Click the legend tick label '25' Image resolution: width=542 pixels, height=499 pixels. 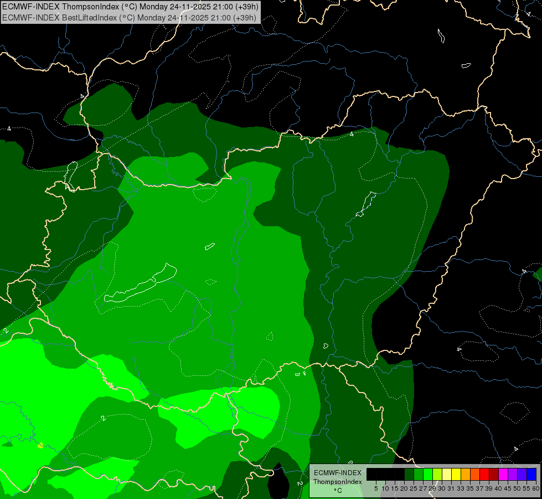point(414,488)
